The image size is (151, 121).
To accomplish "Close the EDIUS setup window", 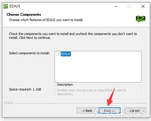I will click(143, 6).
